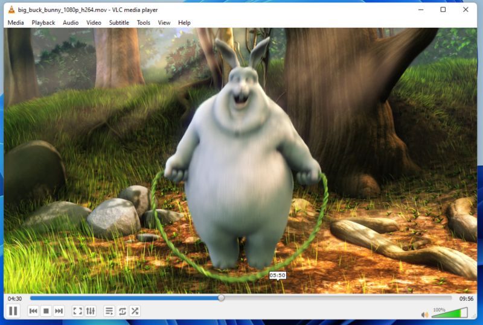Click the video display area showing the bunny
Viewport: 483px width, 325px height.
[240, 160]
